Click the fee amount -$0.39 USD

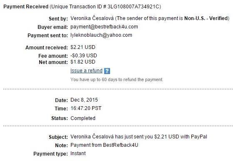83,56
